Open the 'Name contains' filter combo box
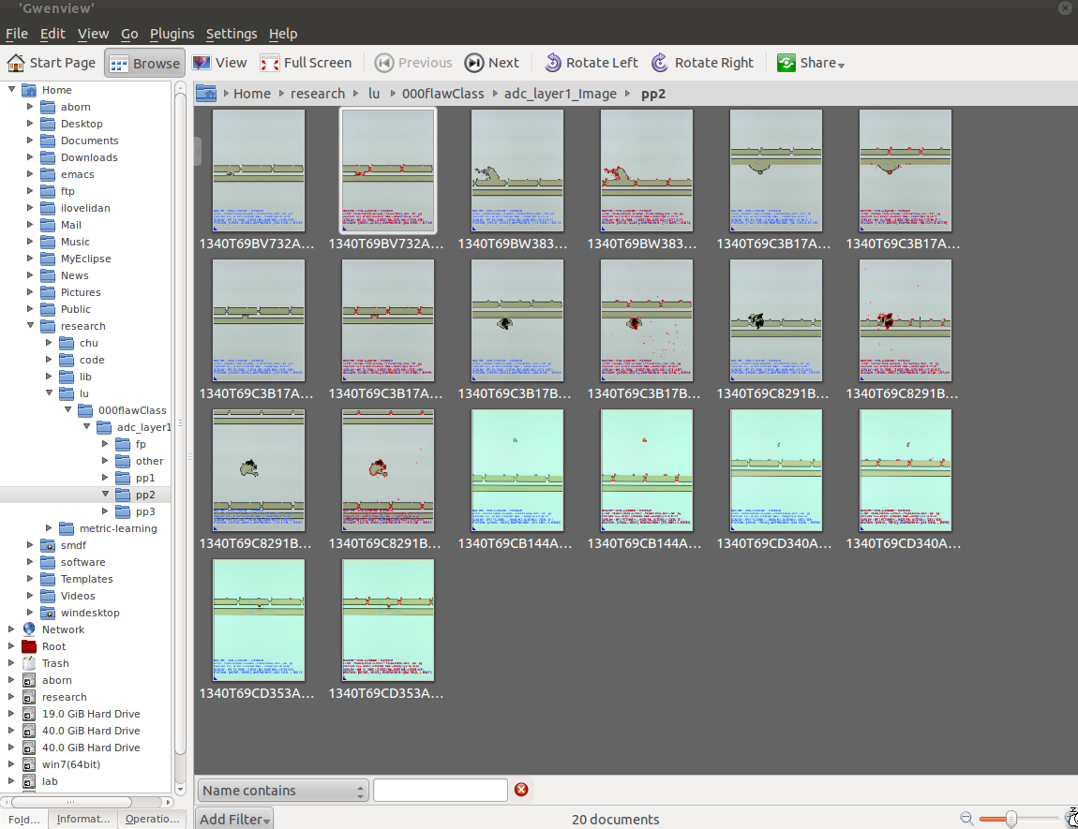Viewport: 1078px width, 829px height. coord(282,791)
